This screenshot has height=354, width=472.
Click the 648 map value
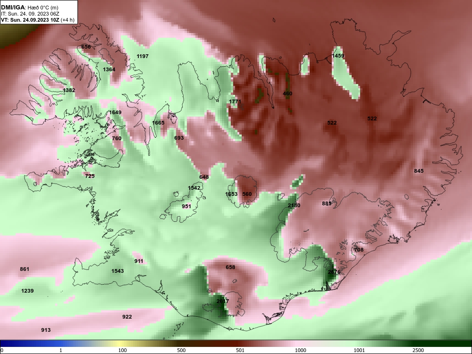(x=204, y=177)
